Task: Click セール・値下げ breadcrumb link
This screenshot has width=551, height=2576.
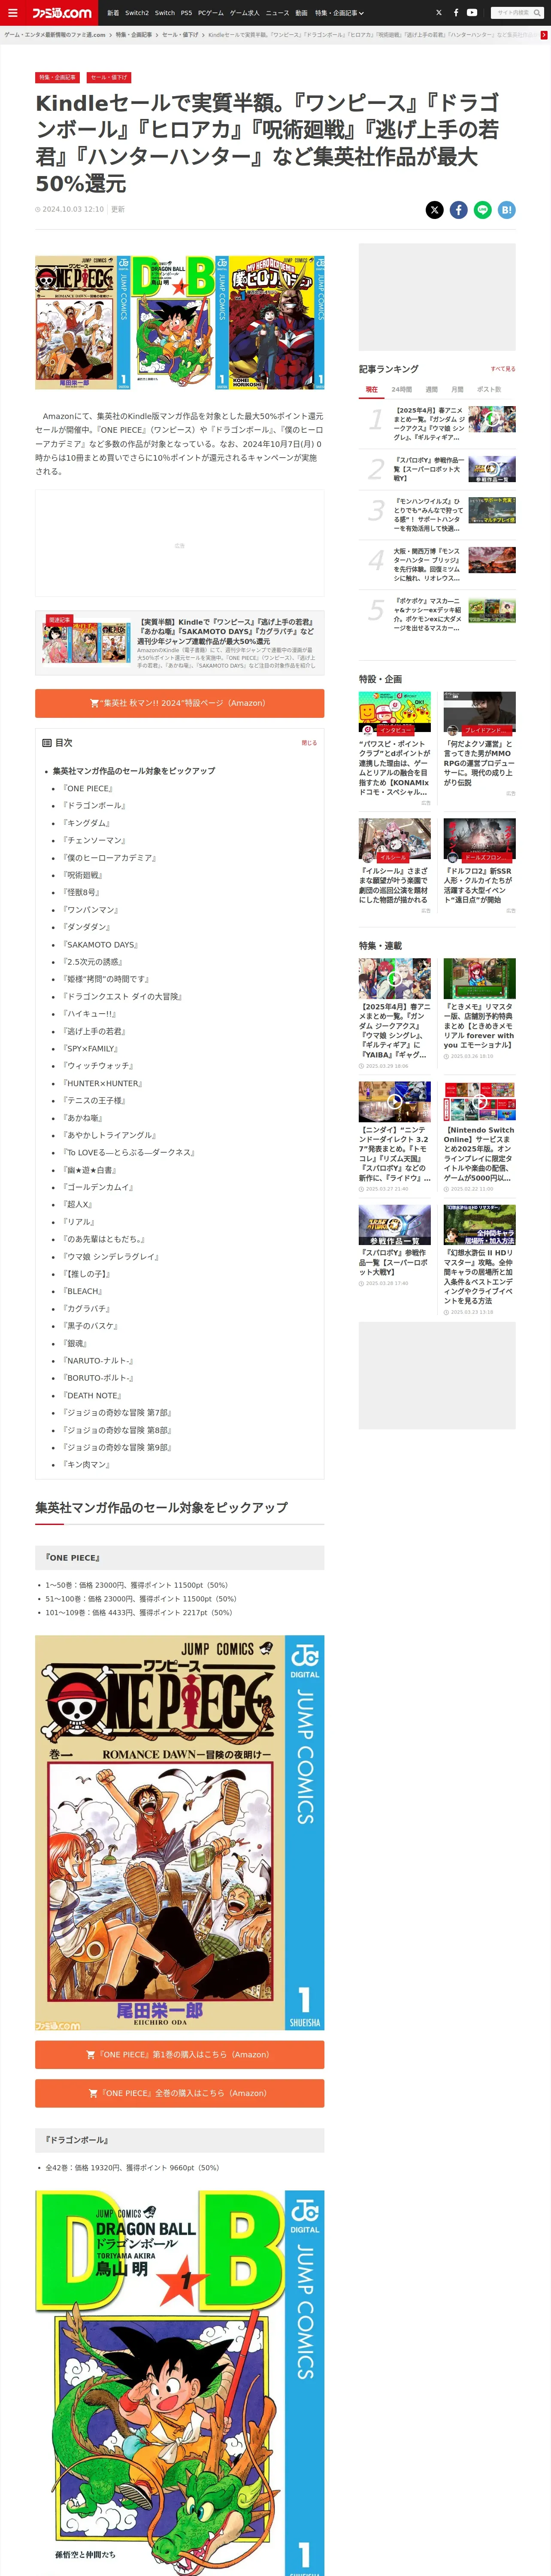Action: pyautogui.click(x=180, y=35)
